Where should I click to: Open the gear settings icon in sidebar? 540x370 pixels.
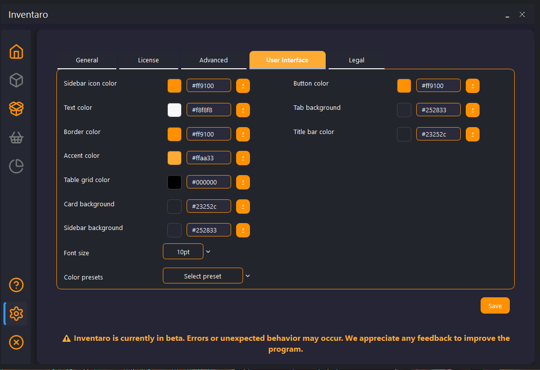pos(16,314)
